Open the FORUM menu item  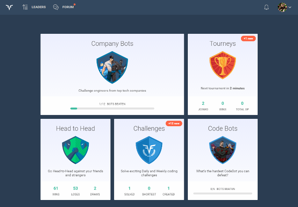coord(68,7)
